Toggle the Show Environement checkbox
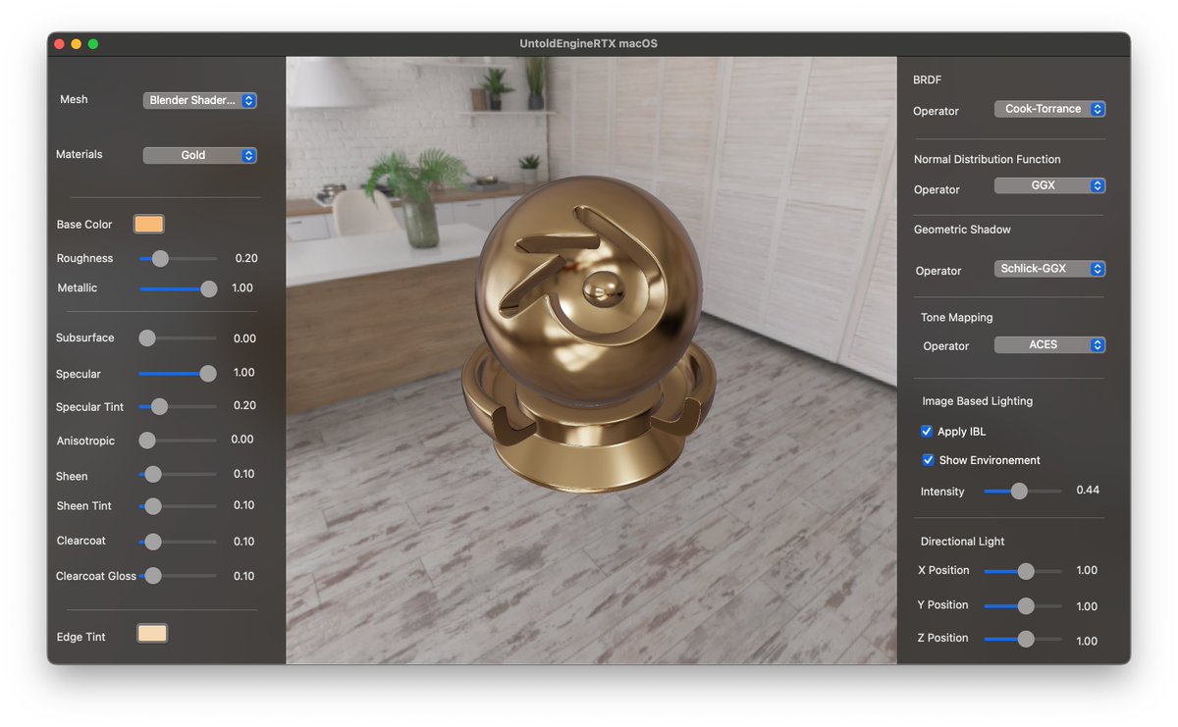 (928, 460)
